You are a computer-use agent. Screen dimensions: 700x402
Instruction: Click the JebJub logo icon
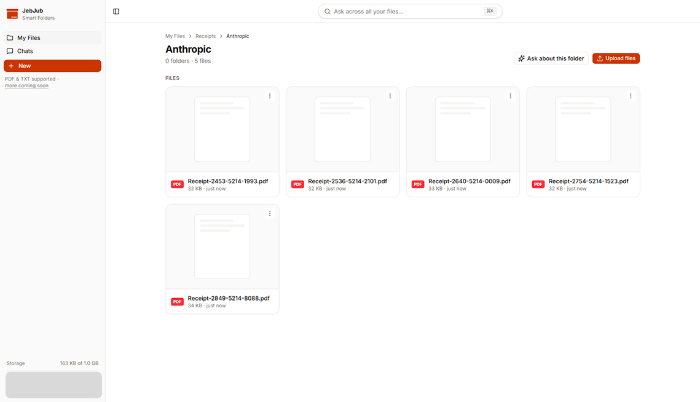pyautogui.click(x=12, y=14)
